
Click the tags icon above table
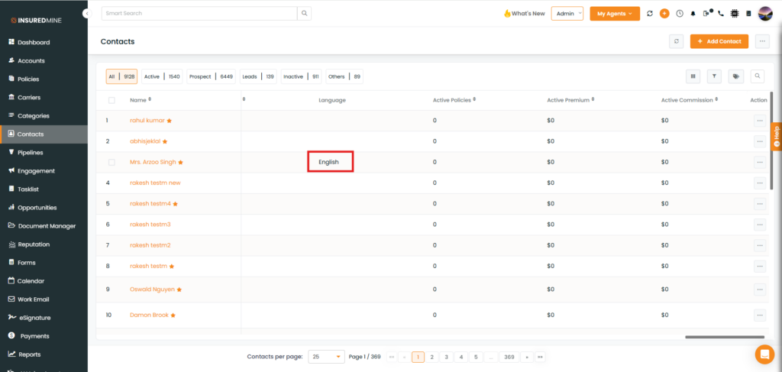(x=735, y=76)
